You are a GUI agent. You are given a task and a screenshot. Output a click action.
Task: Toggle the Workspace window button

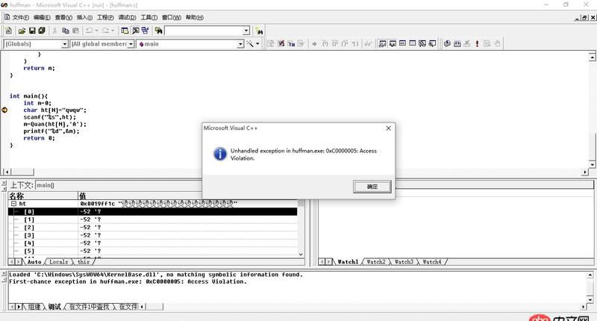tap(125, 31)
